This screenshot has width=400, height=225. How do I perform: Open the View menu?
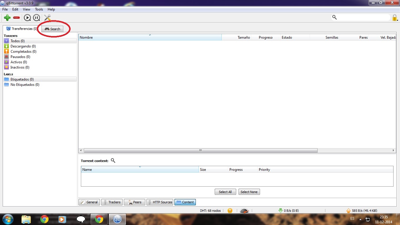tap(26, 9)
